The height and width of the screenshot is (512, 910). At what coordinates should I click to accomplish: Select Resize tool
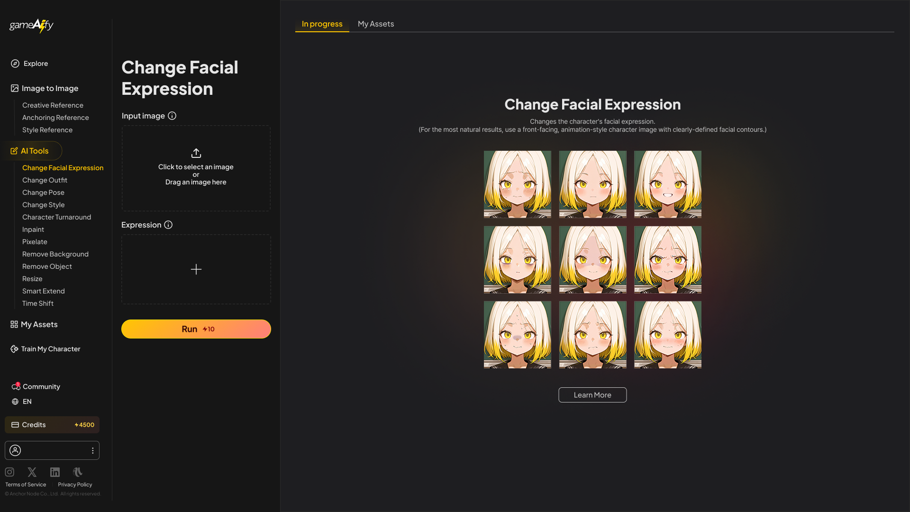32,279
